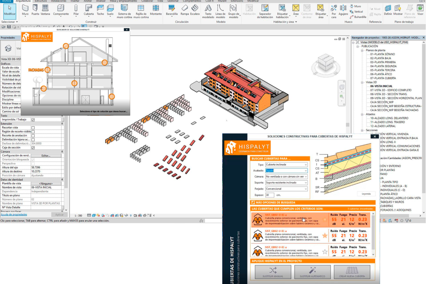Select the Buhardilla dormer tool
The width and height of the screenshot is (426, 284).
tap(358, 17)
